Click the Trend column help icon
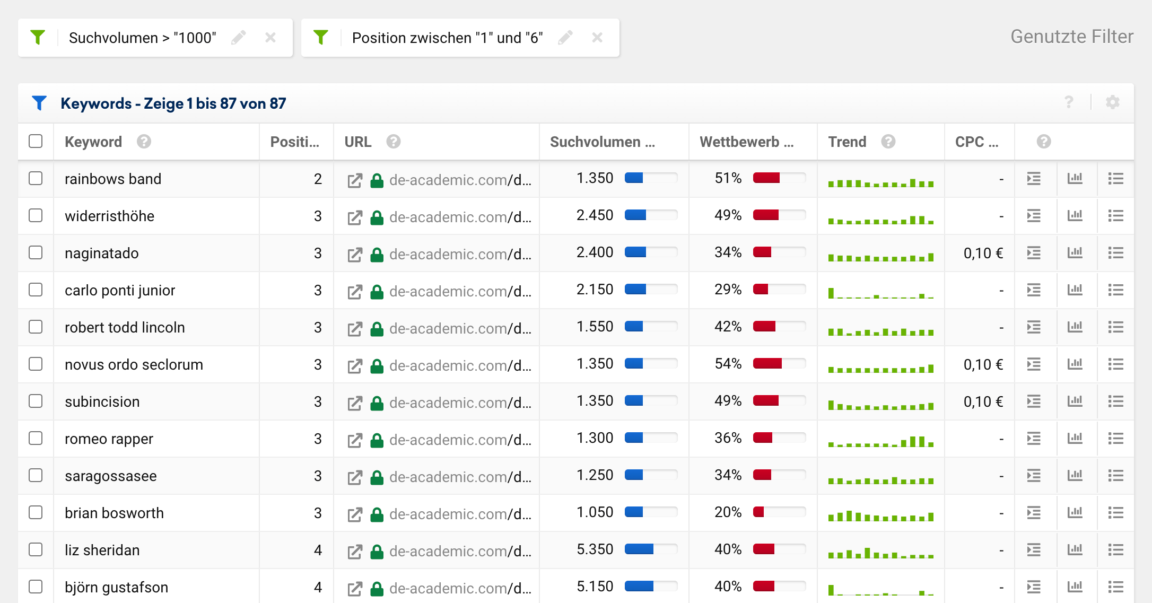The width and height of the screenshot is (1152, 603). point(888,142)
